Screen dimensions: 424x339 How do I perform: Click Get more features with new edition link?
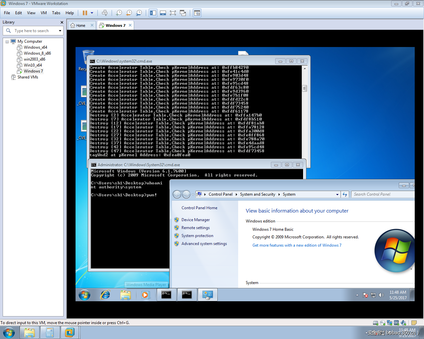click(296, 245)
